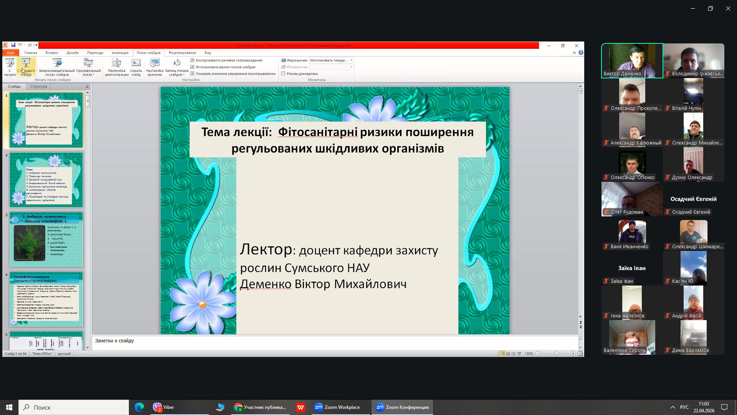Screen dimensions: 737x415
Task: Toggle Использовать время показа слайдов checkbox
Action: (192, 67)
